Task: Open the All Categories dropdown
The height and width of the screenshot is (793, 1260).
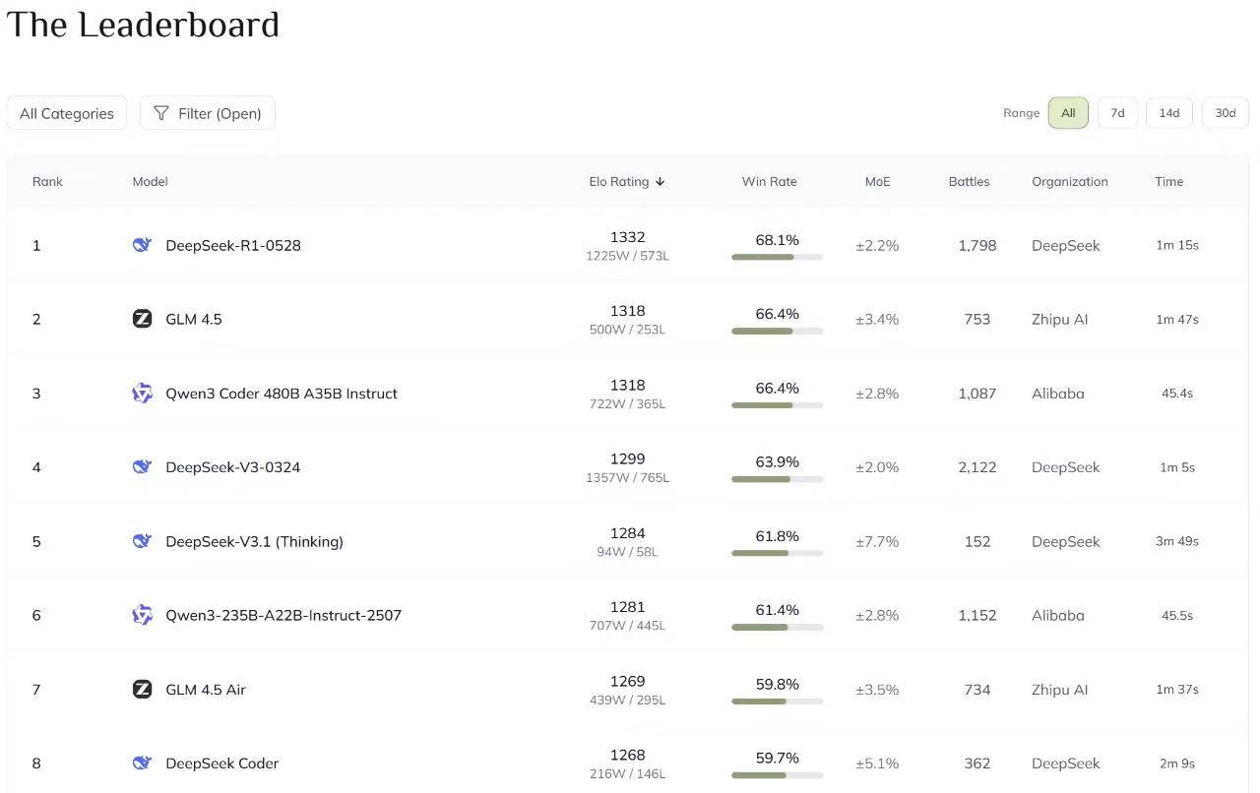Action: click(x=67, y=113)
